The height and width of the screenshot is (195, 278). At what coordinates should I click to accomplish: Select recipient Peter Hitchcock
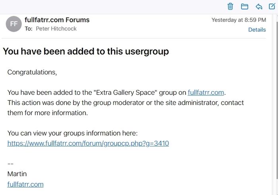coord(56,29)
